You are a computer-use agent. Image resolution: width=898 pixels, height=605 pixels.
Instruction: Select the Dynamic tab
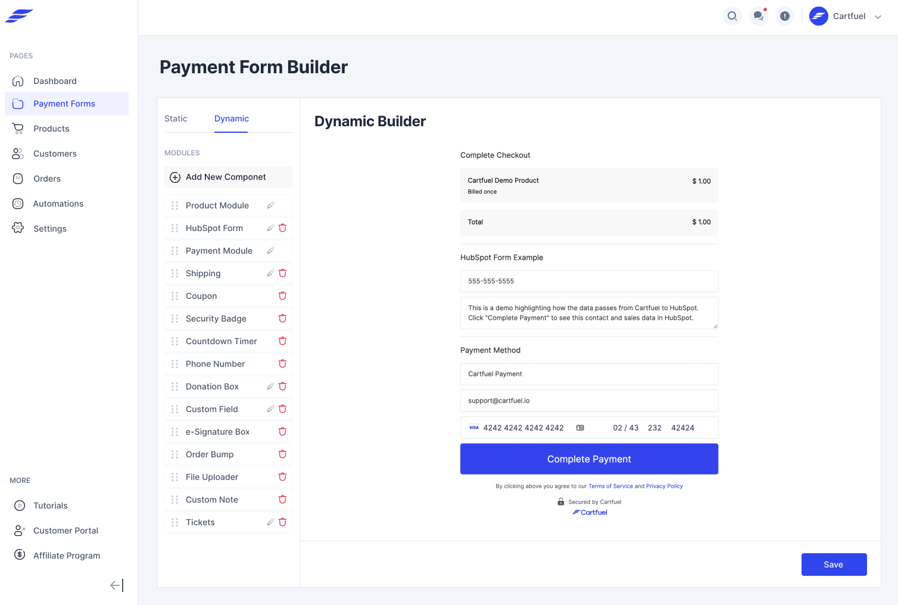(x=232, y=118)
